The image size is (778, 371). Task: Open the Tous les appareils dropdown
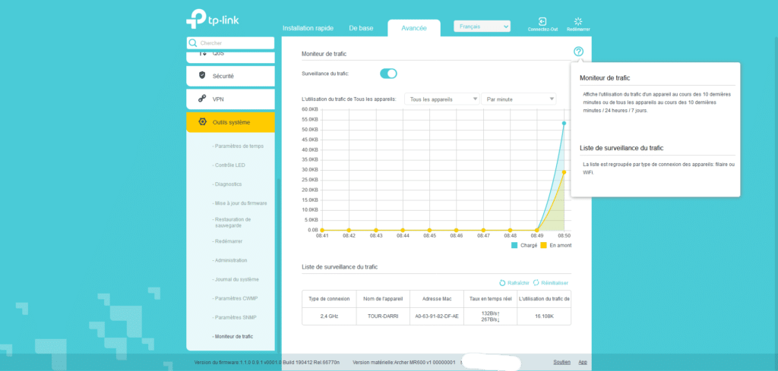(441, 99)
